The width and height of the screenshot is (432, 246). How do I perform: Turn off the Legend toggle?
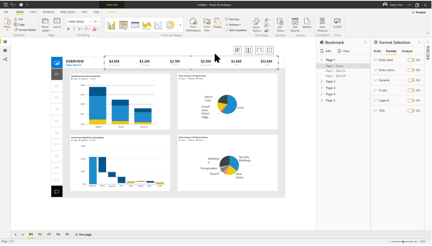[x=411, y=101]
